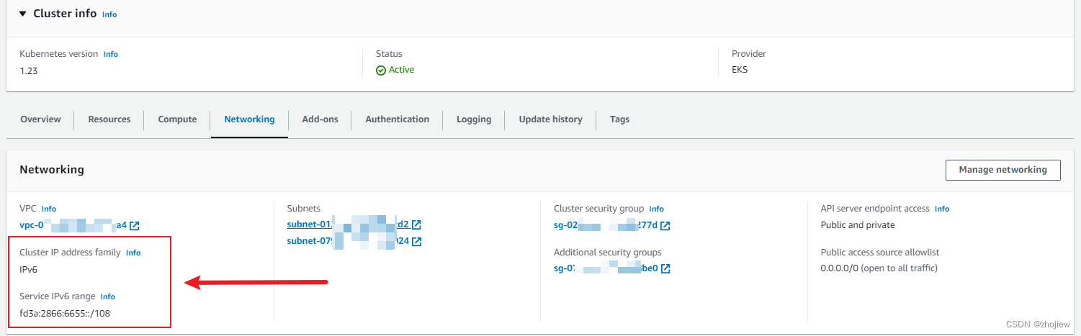Open the sg-02 cluster security group link
1081x336 pixels.
[x=606, y=225]
